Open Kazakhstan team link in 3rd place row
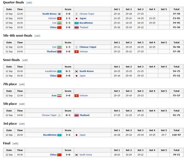The image size is (184, 160). [50, 135]
